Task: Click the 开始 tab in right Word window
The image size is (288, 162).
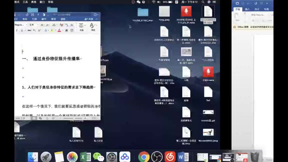Action: click(238, 9)
